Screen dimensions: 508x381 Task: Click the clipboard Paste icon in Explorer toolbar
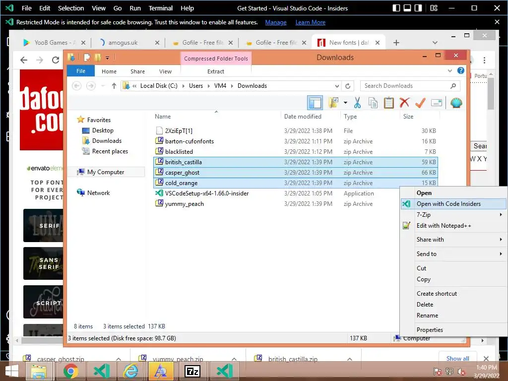pyautogui.click(x=388, y=103)
